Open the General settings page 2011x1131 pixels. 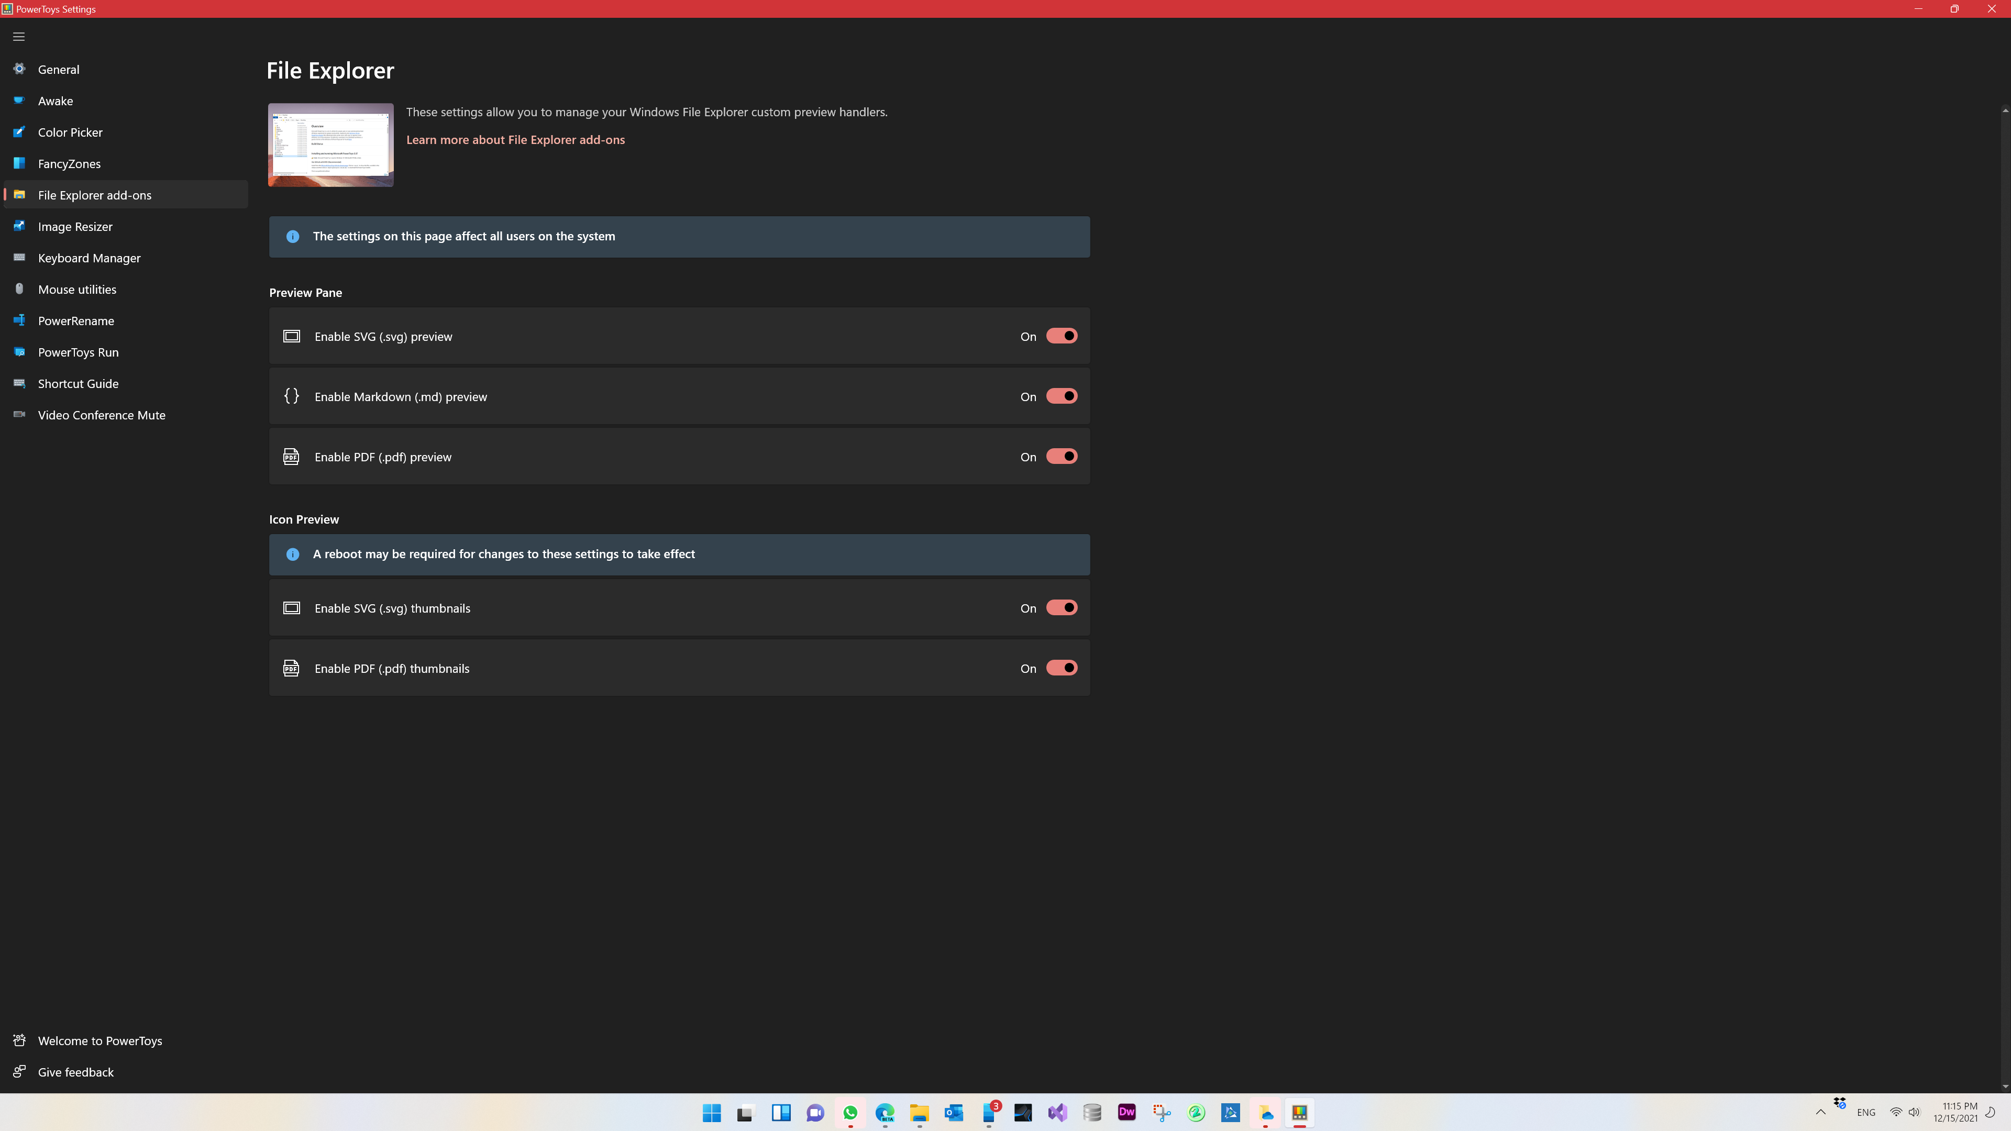tap(126, 70)
